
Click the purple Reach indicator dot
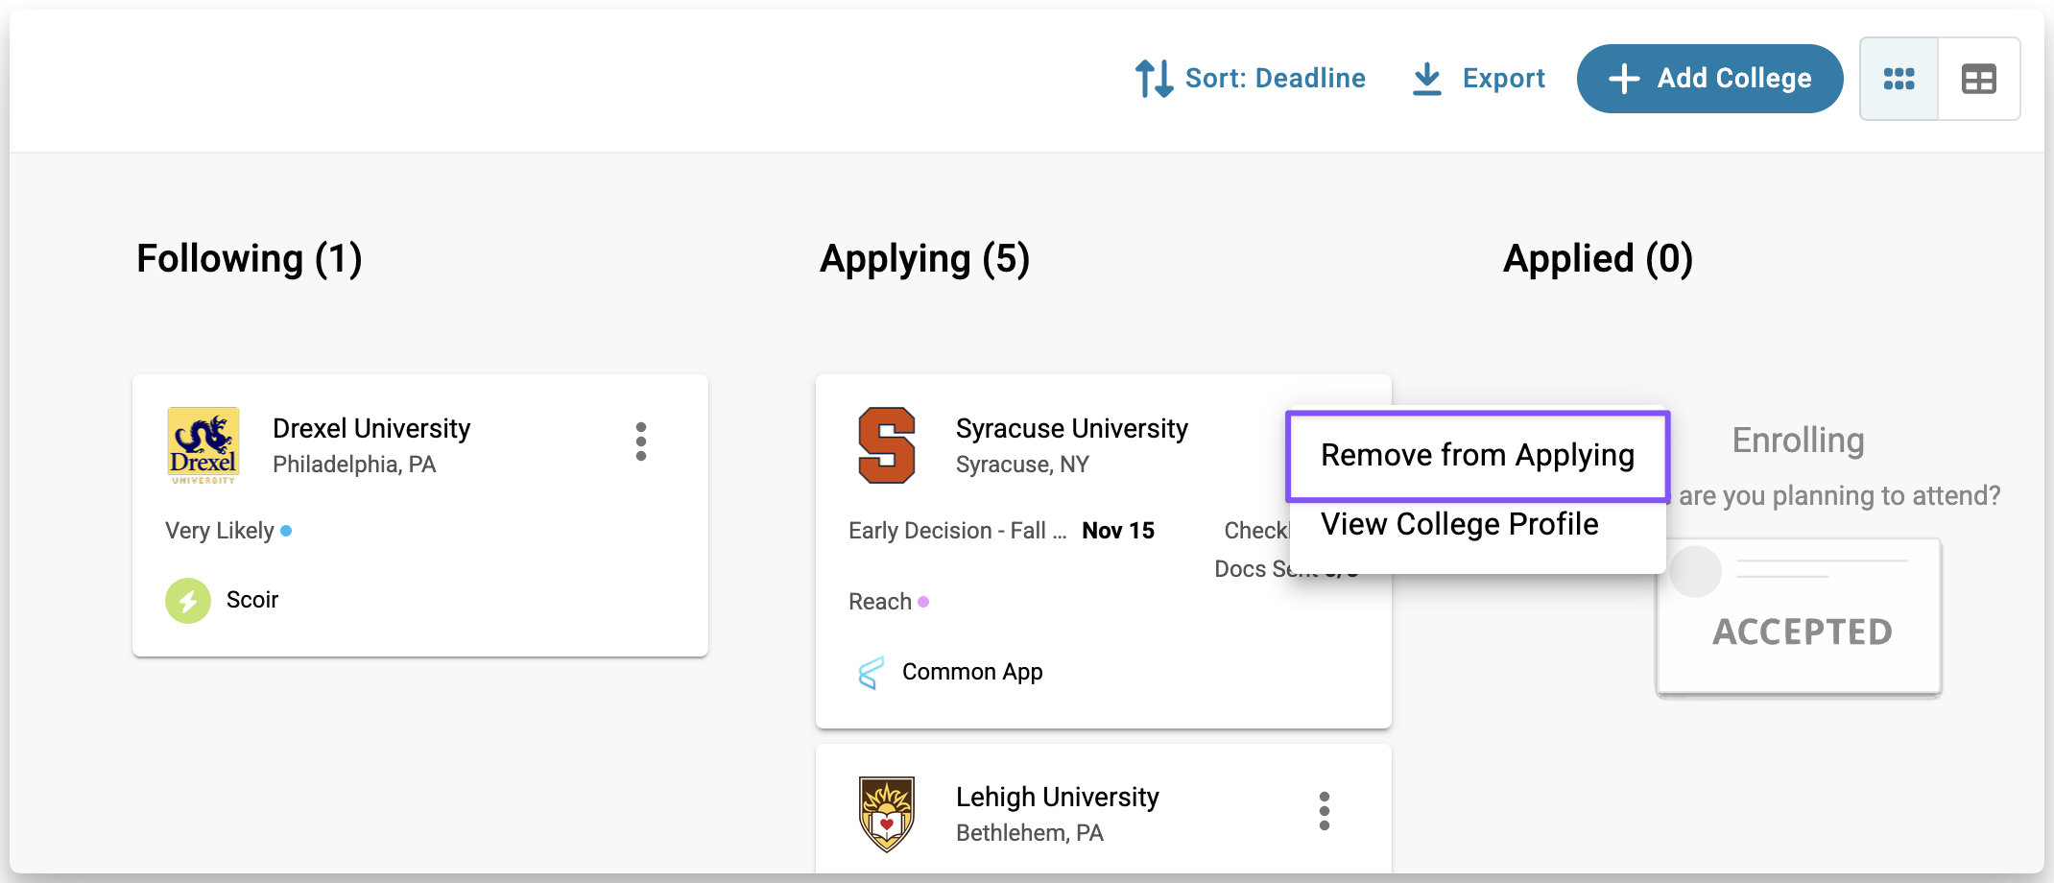923,602
